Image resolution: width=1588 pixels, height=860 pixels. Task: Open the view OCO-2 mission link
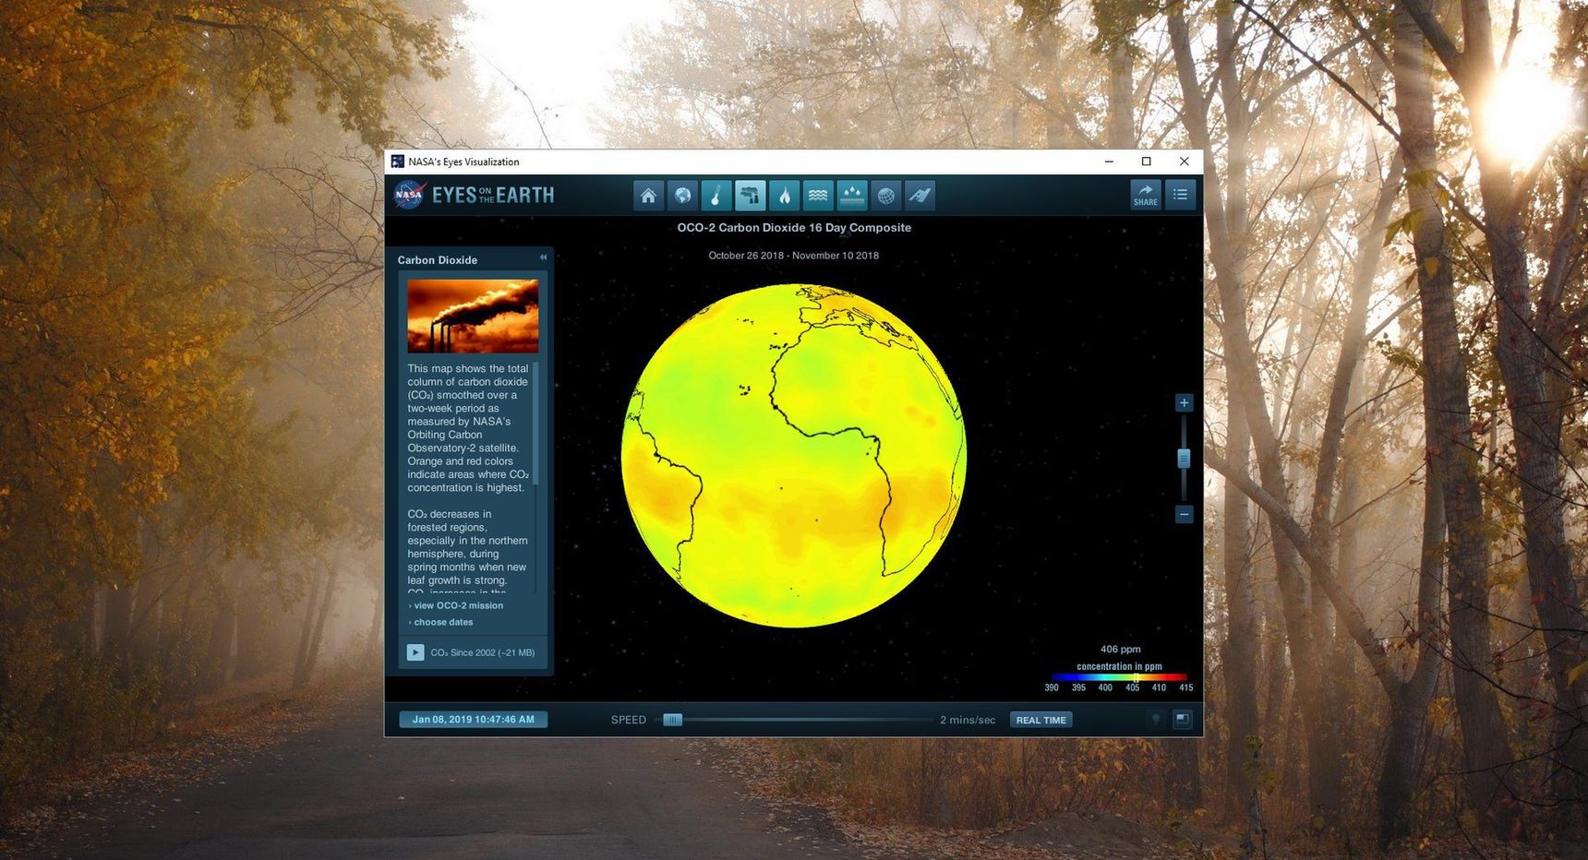click(459, 605)
